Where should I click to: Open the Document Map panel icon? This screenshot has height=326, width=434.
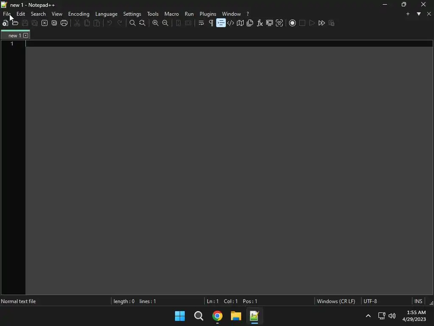click(x=240, y=23)
